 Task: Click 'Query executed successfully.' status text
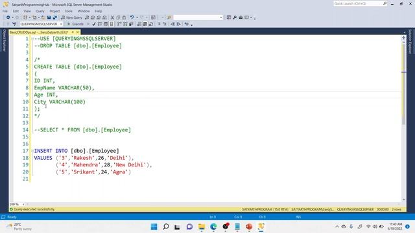34,209
